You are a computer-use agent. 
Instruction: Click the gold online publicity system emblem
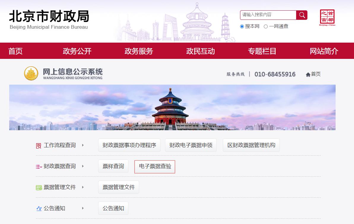[31, 73]
